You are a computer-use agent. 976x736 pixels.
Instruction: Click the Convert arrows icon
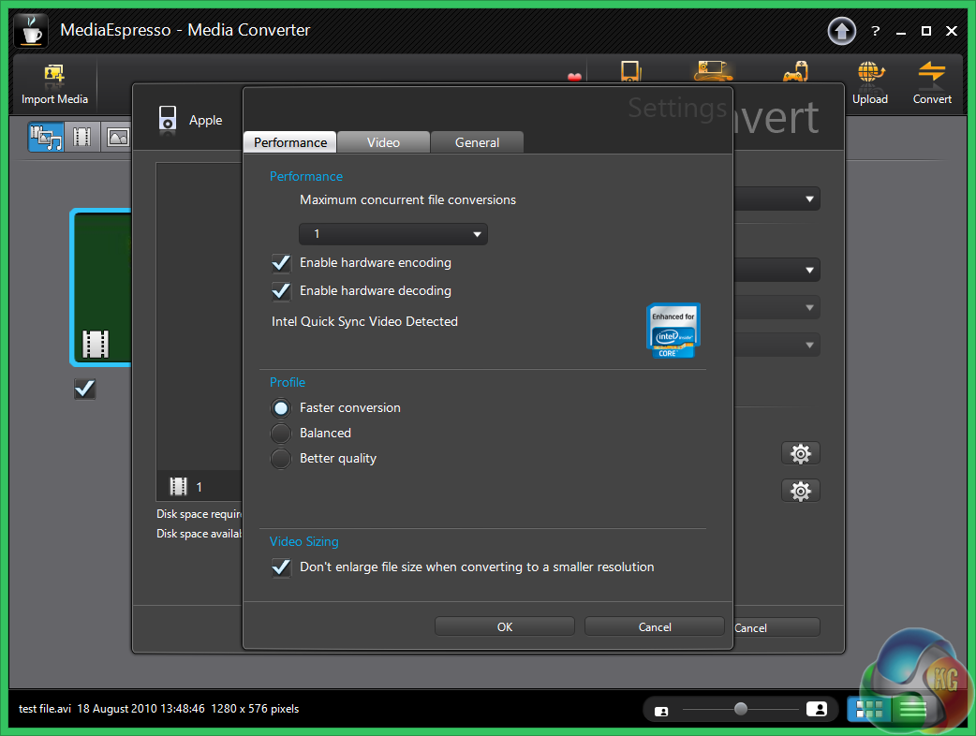[932, 75]
